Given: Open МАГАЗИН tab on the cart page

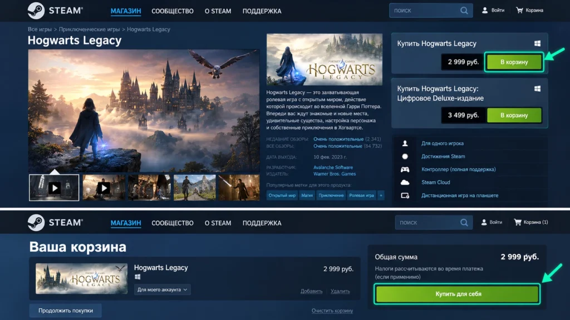Looking at the screenshot, I should click(x=126, y=223).
